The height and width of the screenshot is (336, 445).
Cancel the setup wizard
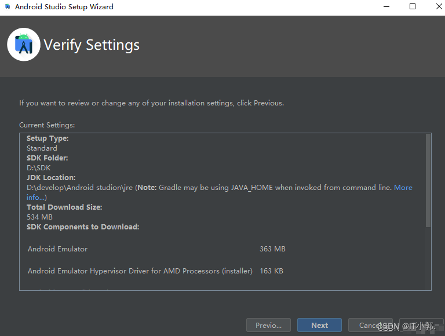(x=370, y=325)
